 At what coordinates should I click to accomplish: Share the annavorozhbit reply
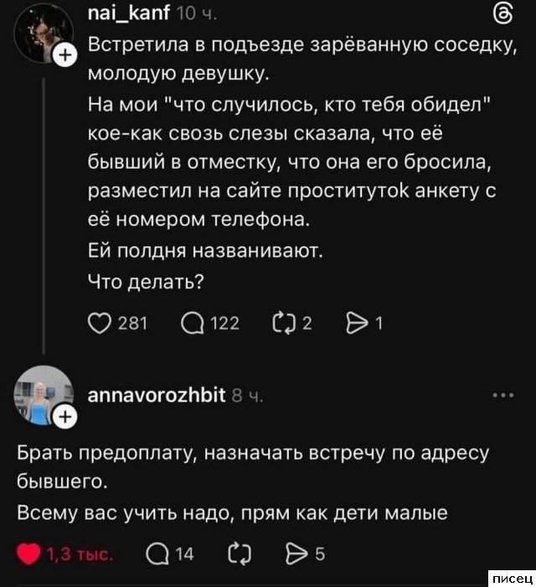tap(300, 553)
